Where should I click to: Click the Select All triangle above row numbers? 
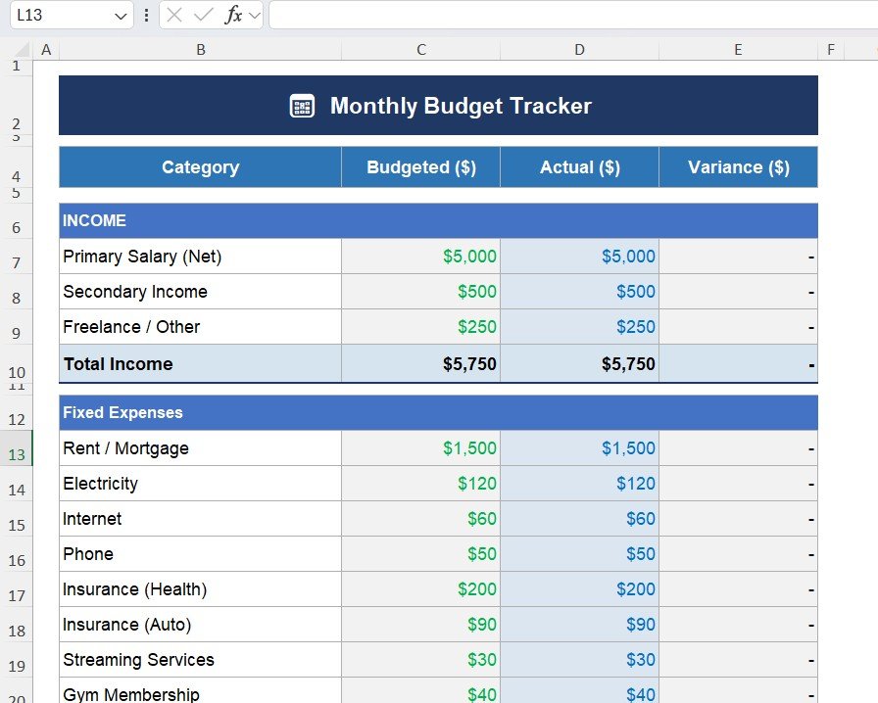pos(24,49)
